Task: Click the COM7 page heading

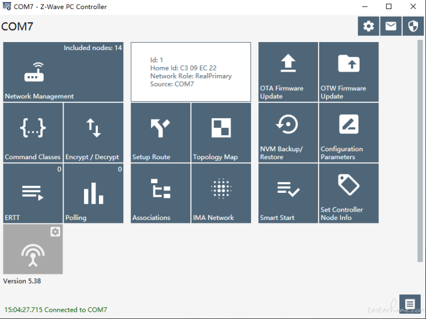Action: [17, 26]
